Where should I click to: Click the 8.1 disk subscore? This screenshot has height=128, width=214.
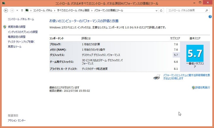[x=176, y=69]
